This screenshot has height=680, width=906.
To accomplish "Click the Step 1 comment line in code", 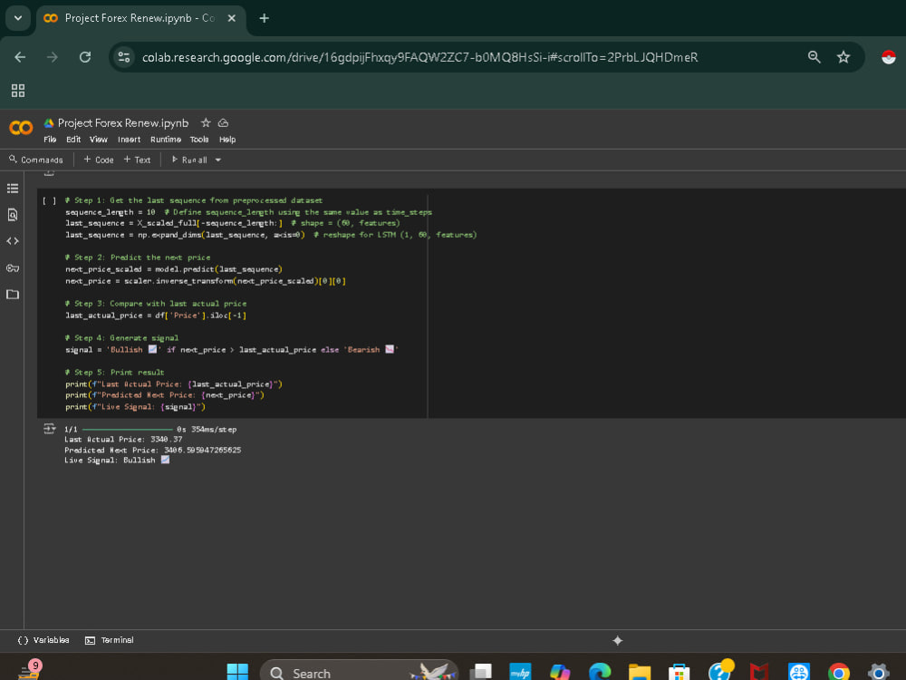I will (x=194, y=200).
